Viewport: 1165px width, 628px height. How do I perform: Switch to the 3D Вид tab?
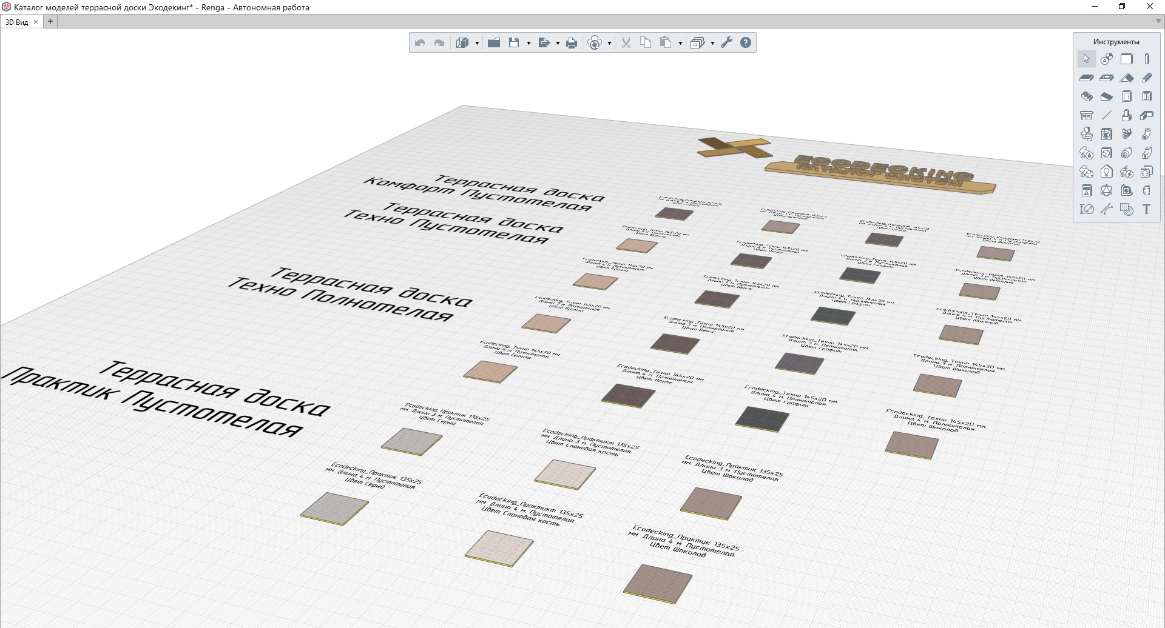coord(17,22)
